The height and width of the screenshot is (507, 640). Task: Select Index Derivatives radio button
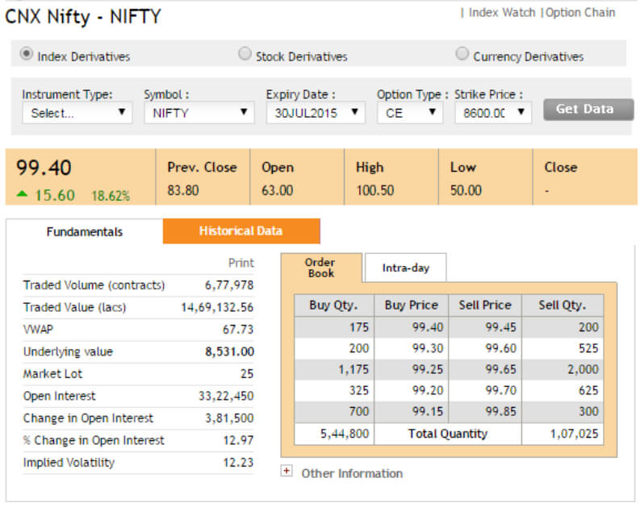[27, 53]
